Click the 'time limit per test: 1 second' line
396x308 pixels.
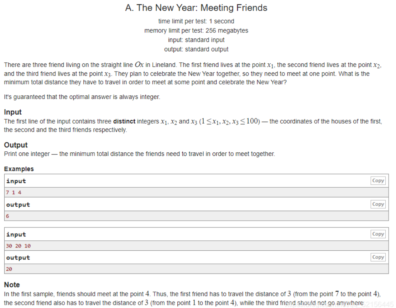tap(196, 21)
